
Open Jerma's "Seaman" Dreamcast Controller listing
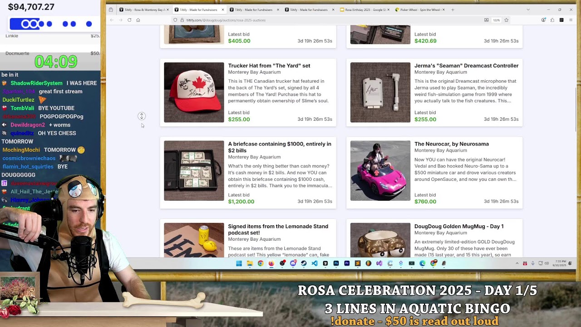[x=466, y=65]
